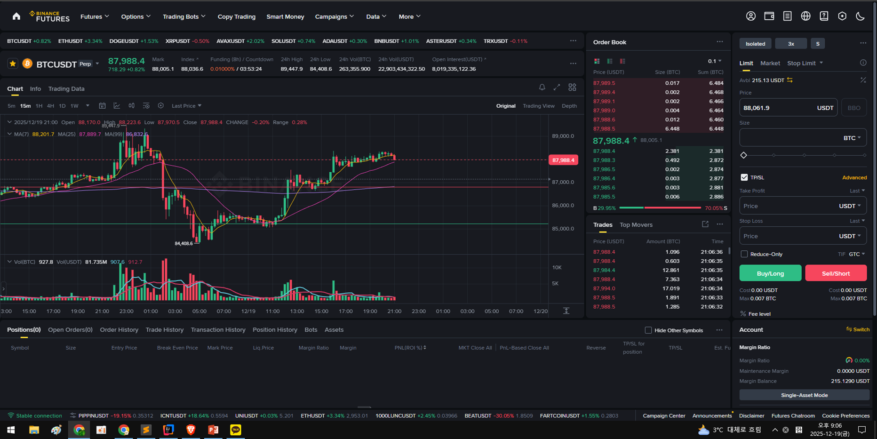This screenshot has width=877, height=439.
Task: Switch the chart to Trading View
Action: click(538, 106)
